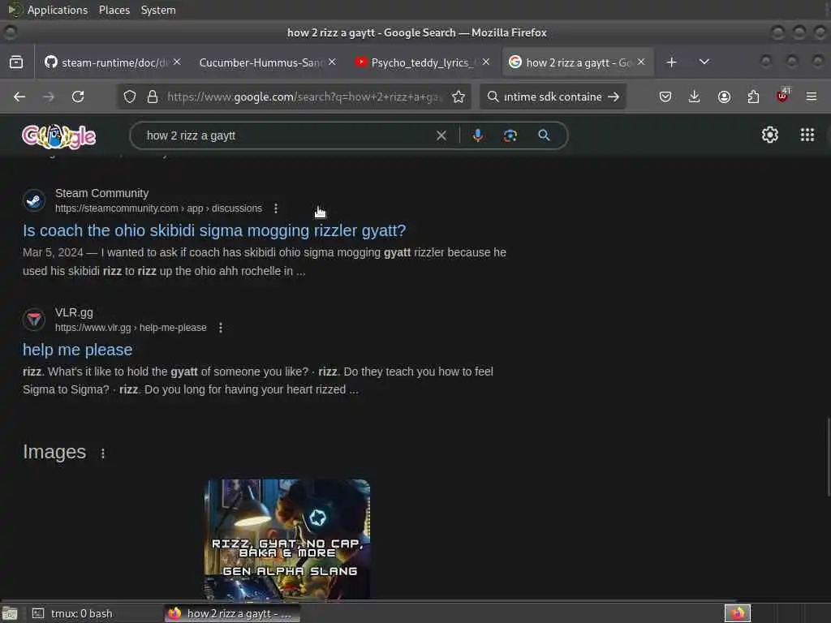The width and height of the screenshot is (831, 623).
Task: Start Google voice search with microphone
Action: [477, 135]
